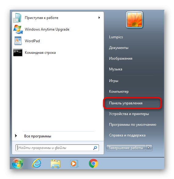Open Google Chrome from taskbar
174x179 pixels.
click(x=93, y=163)
